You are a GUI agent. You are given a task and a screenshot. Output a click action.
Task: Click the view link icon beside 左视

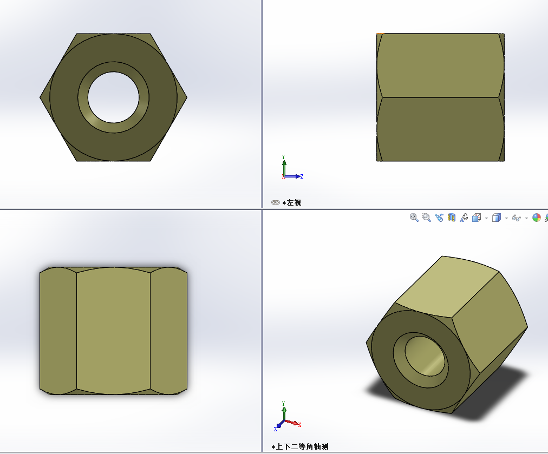tap(276, 202)
